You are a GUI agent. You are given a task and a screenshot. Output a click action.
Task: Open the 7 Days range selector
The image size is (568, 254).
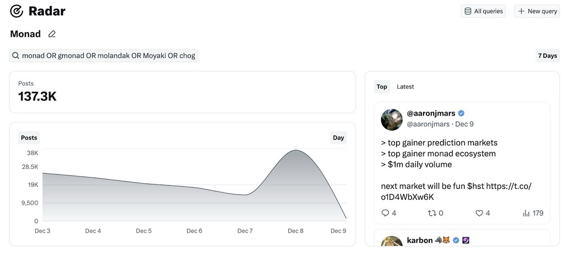click(547, 56)
